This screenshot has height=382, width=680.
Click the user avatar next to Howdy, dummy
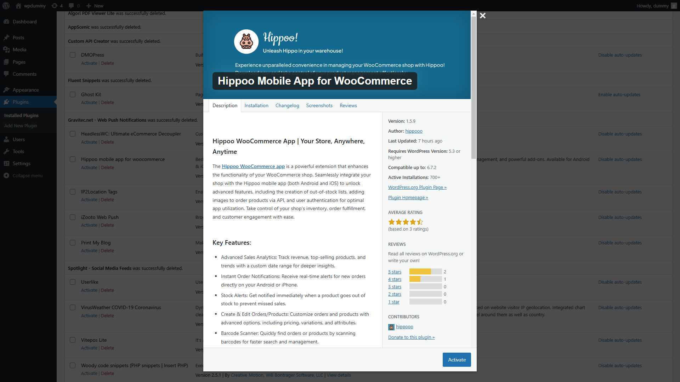point(674,6)
